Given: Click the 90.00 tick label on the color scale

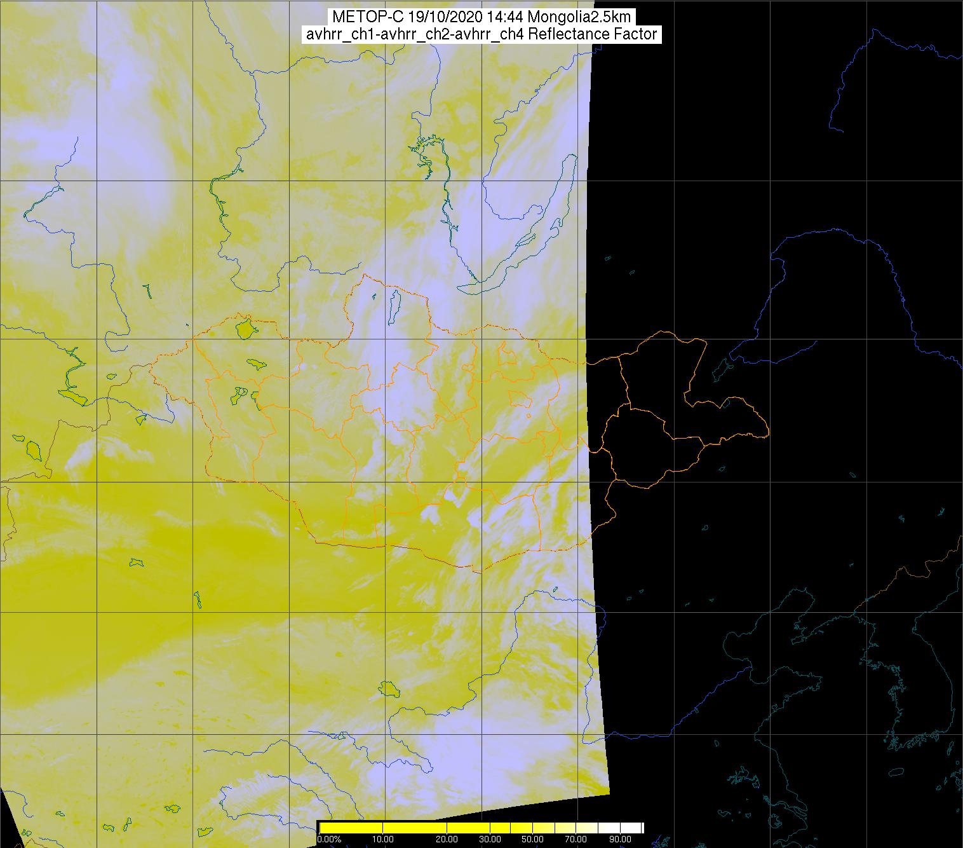Looking at the screenshot, I should pos(620,839).
